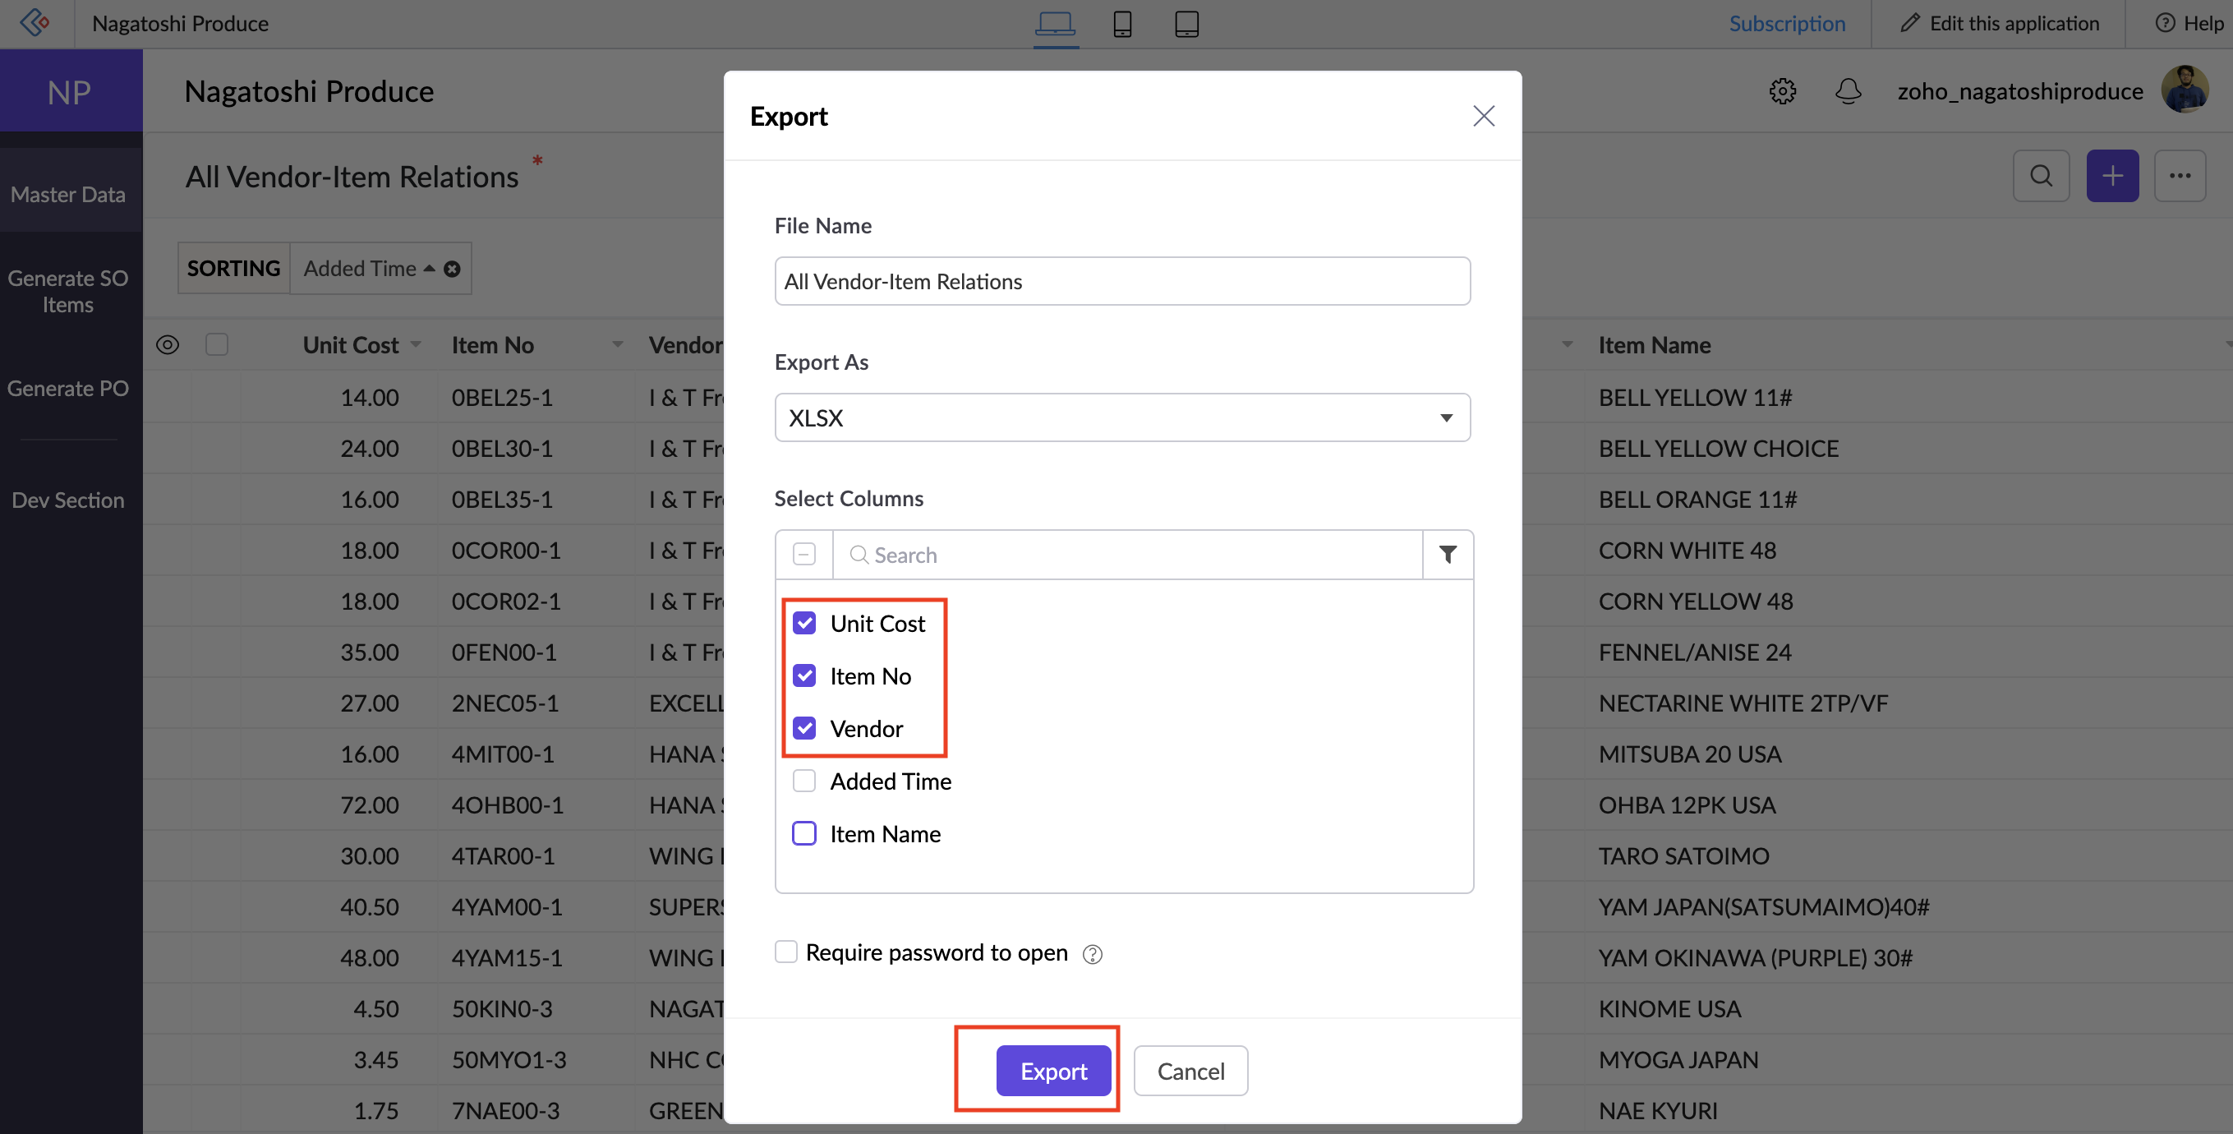Open Help question mark icon
This screenshot has height=1134, width=2233.
point(2165,23)
